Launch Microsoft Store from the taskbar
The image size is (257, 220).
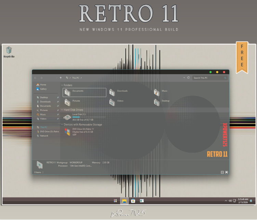[x=133, y=201]
